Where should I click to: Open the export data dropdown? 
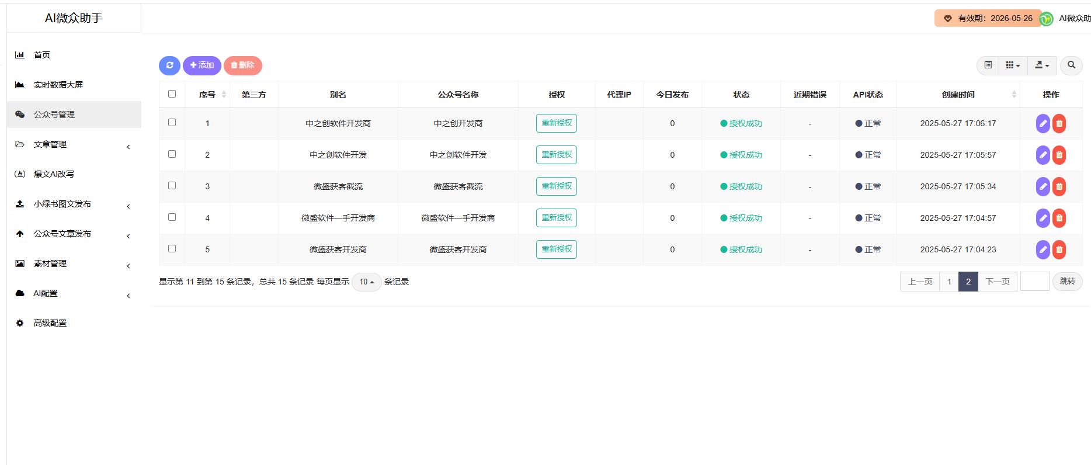click(1042, 65)
